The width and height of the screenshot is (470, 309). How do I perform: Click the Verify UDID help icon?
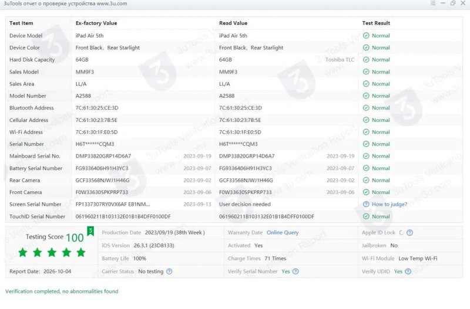[x=408, y=271]
